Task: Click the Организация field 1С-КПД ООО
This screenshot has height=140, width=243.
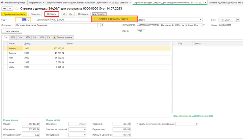Action: click(x=71, y=20)
